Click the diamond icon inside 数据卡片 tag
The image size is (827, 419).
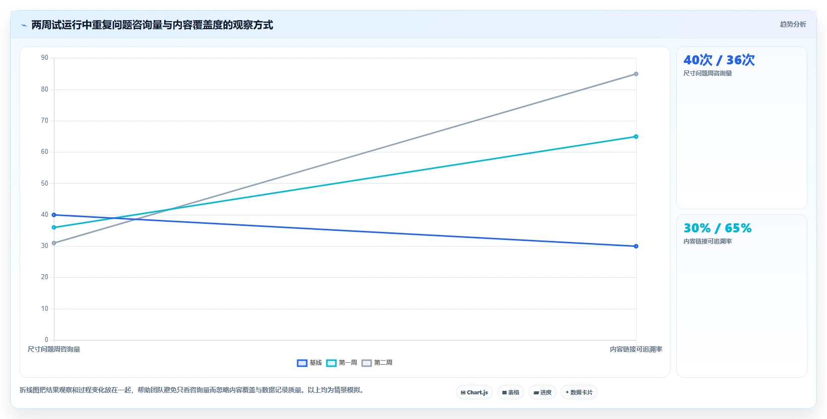(567, 392)
